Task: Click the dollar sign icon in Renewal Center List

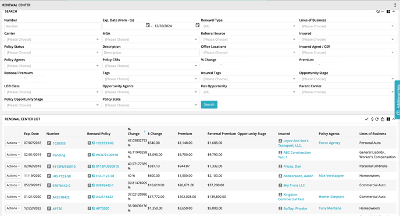Action: pos(372,119)
